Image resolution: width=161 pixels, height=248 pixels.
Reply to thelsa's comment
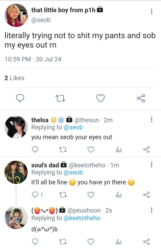click(35, 150)
